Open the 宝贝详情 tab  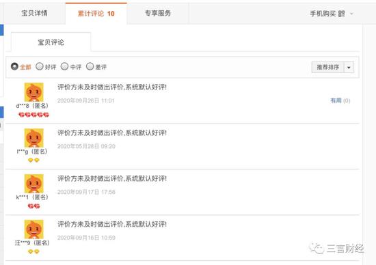coord(34,14)
